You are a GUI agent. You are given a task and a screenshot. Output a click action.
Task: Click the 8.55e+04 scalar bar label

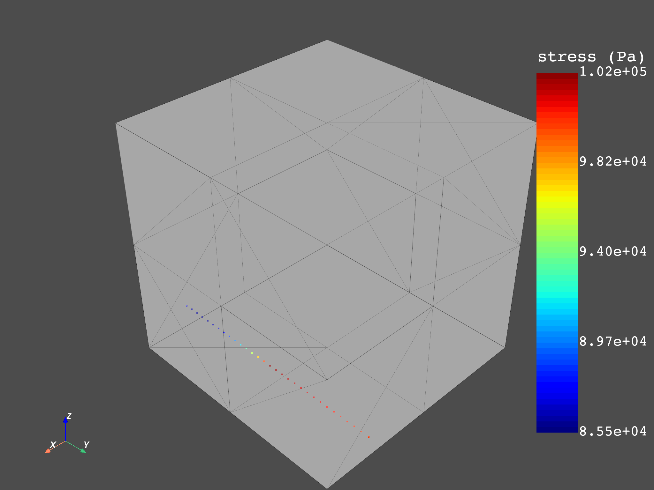tap(613, 431)
